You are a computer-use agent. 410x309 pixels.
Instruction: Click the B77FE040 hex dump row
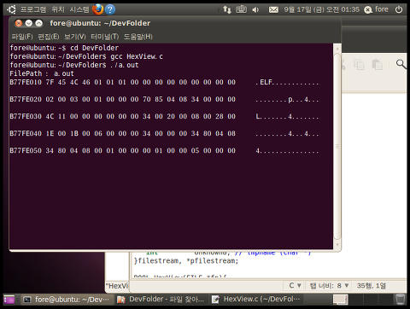(x=164, y=133)
